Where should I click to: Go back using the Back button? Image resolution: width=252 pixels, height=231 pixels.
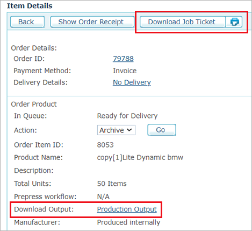coord(27,22)
